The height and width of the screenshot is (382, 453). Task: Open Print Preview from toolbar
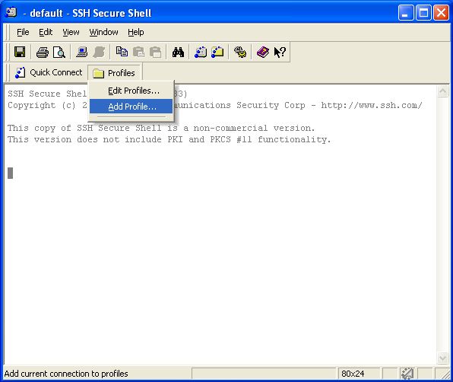click(x=59, y=53)
